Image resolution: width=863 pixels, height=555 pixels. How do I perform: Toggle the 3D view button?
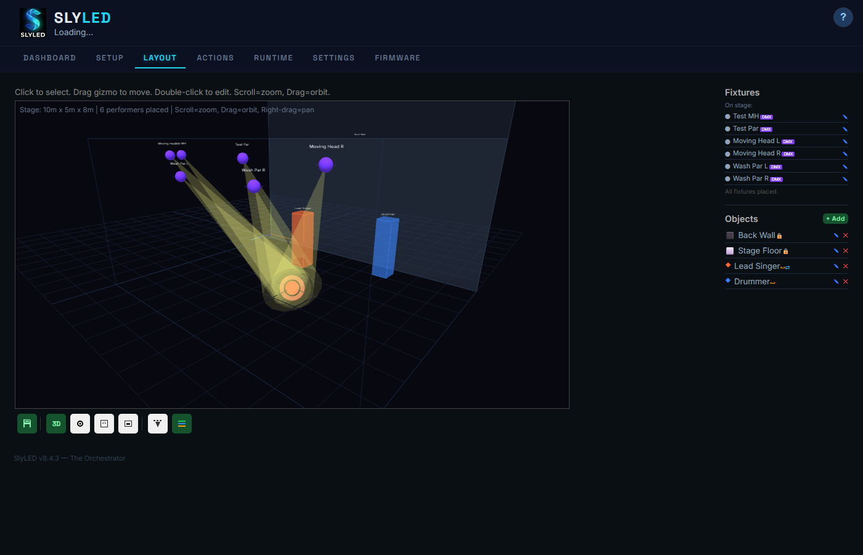[x=56, y=424]
